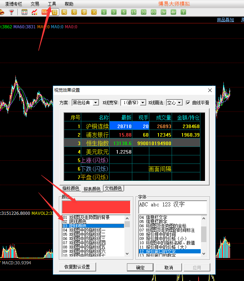The height and width of the screenshot is (281, 244).
Task: Select 04 信息栏文字 in font list
Action: tap(170, 217)
